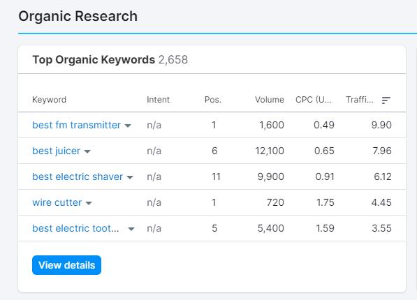Click the Traffi... column header text

coord(360,100)
